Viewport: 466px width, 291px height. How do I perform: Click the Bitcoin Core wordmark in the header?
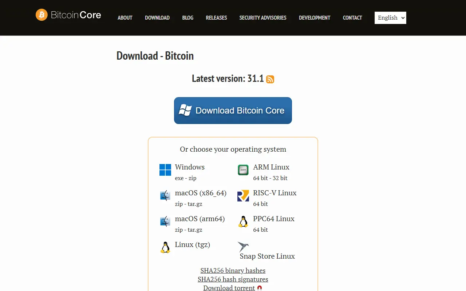point(76,15)
